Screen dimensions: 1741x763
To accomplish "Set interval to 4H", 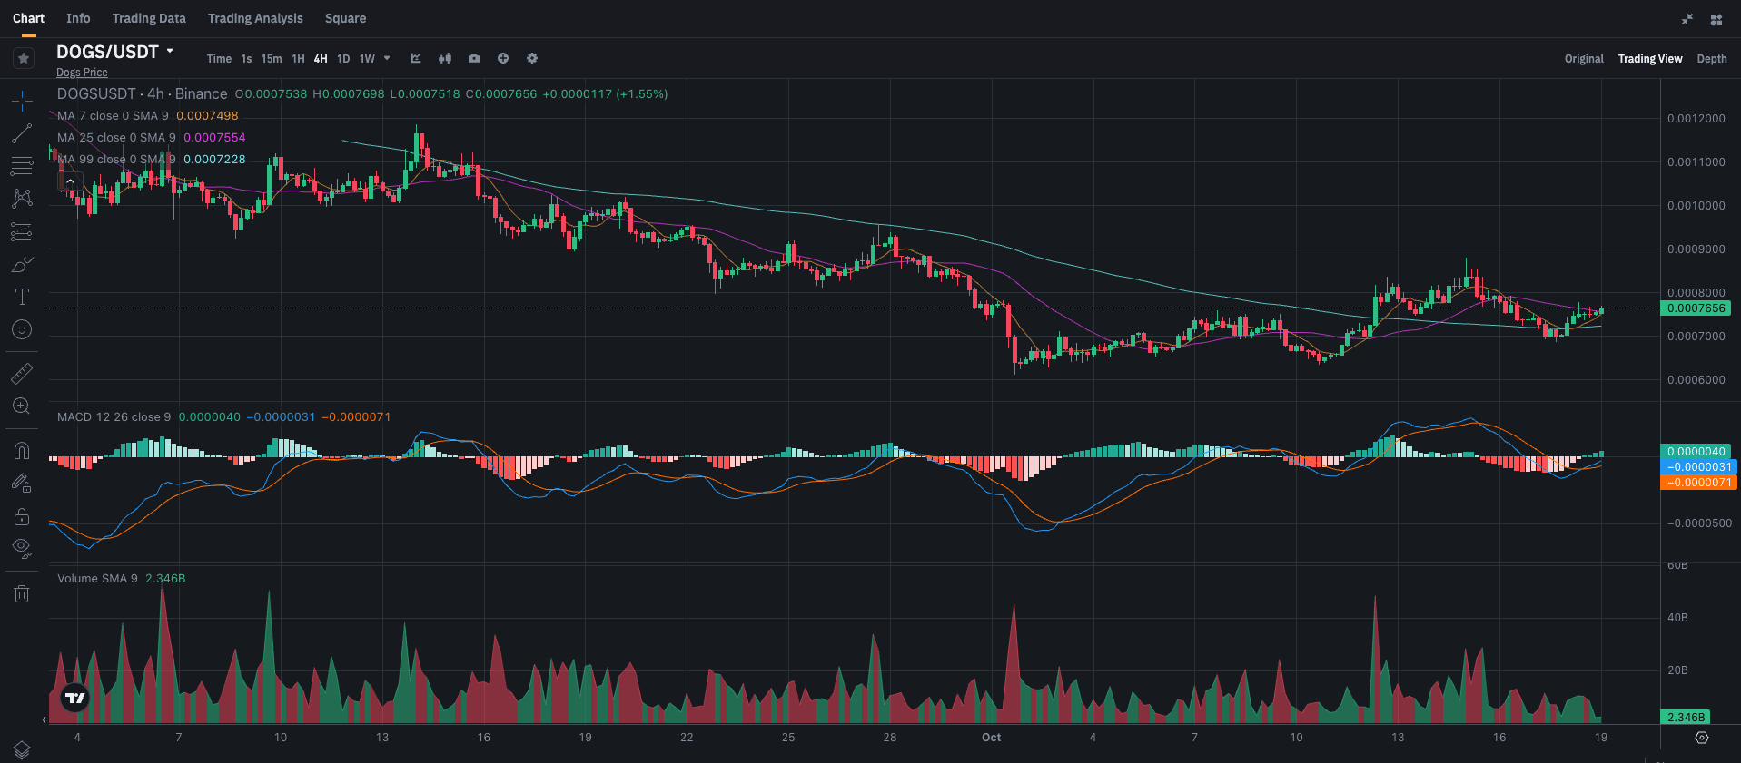I will click(321, 59).
